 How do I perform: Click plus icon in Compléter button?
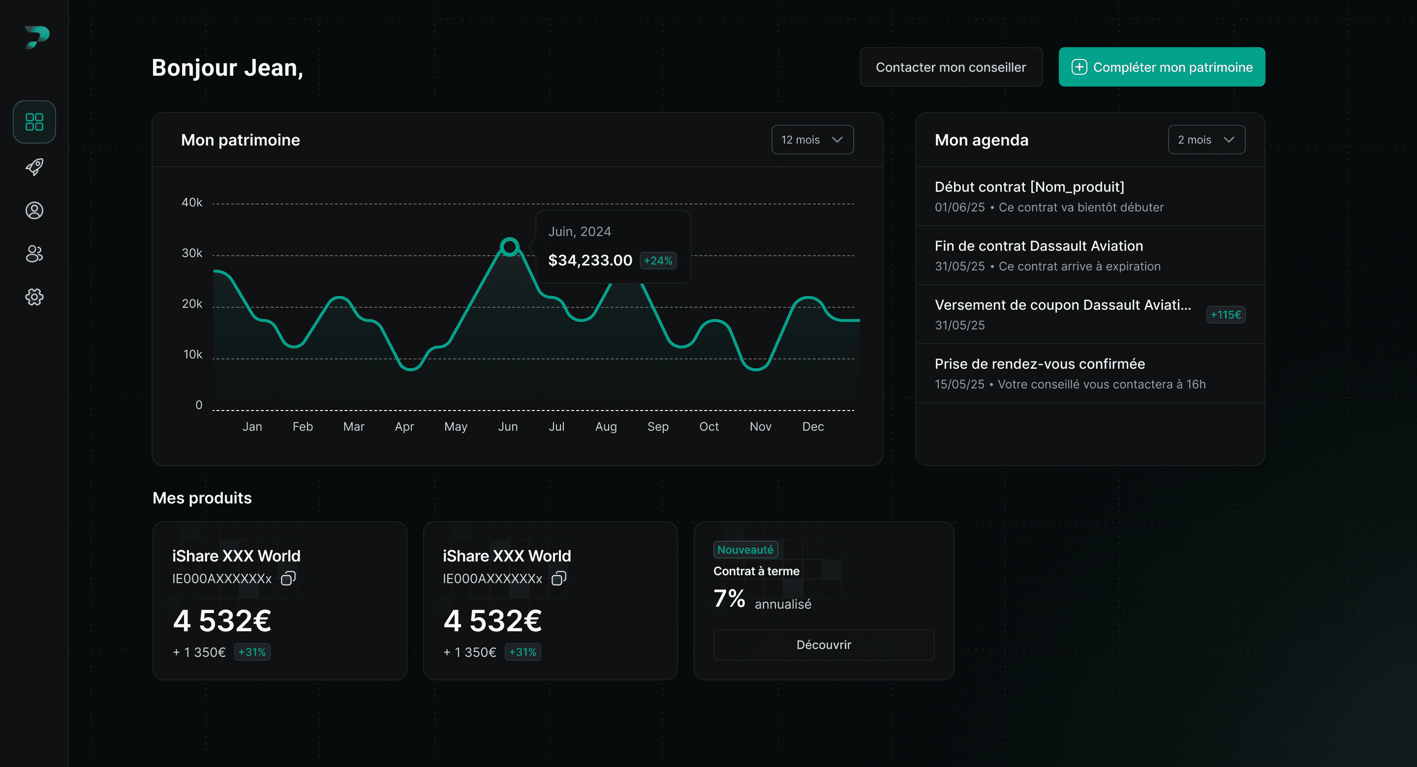(x=1078, y=67)
